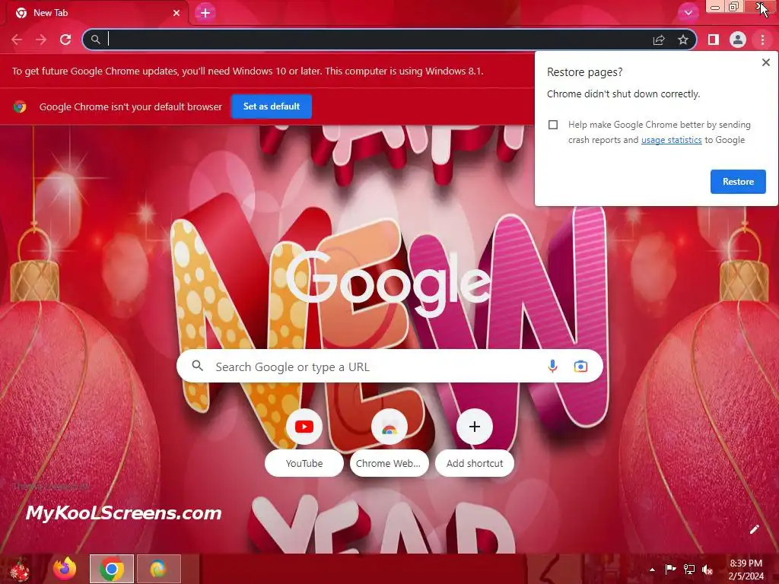The height and width of the screenshot is (584, 779).
Task: Click the Google Chrome logo in default browser bar
Action: pos(20,106)
